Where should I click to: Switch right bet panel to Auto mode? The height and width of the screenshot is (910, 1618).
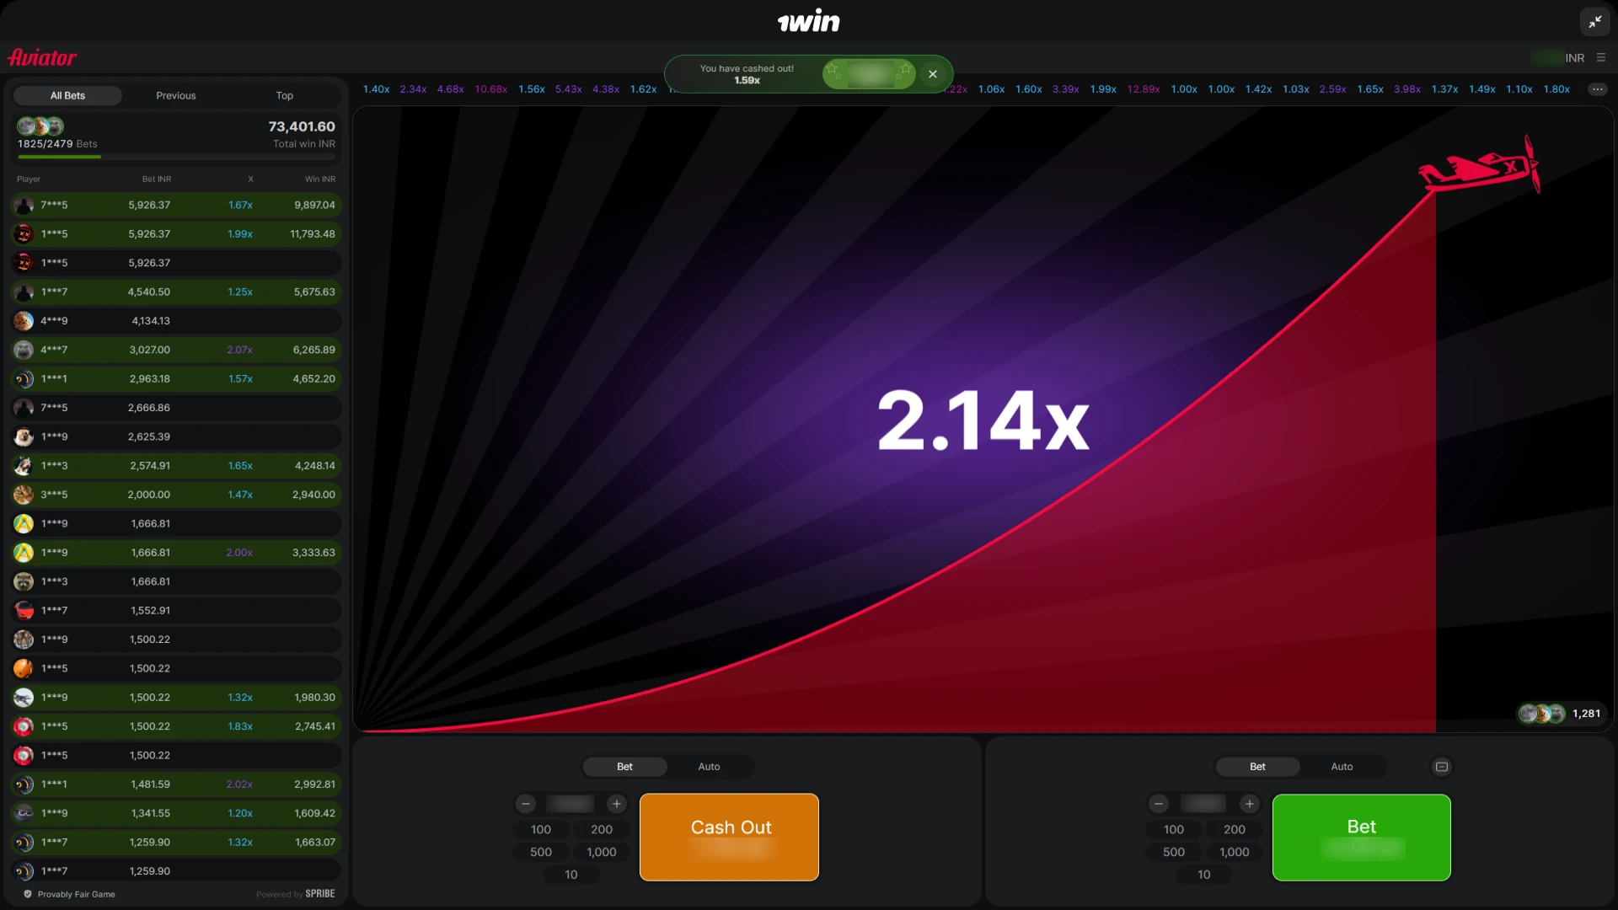(1342, 767)
